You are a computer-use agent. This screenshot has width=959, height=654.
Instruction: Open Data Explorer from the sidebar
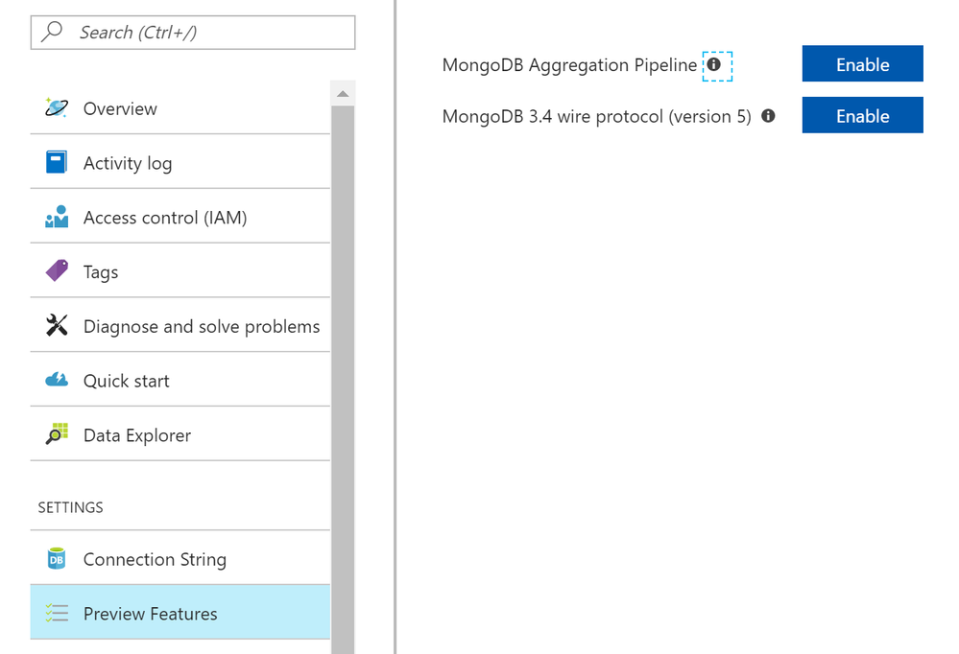pos(136,435)
